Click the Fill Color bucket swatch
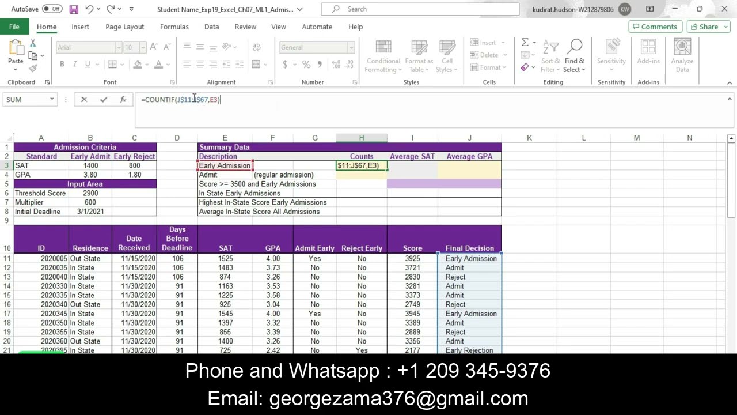Screen dimensions: 737x415 (x=137, y=64)
